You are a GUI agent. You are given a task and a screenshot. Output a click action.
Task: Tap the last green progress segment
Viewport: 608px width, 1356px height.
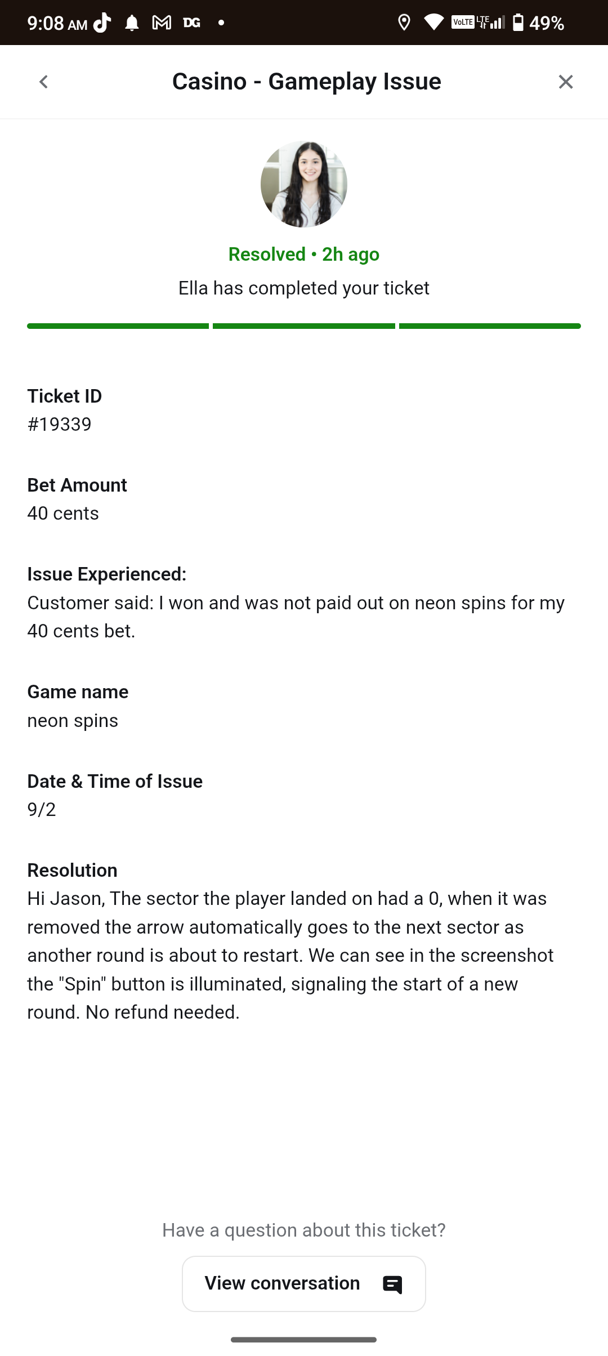490,326
